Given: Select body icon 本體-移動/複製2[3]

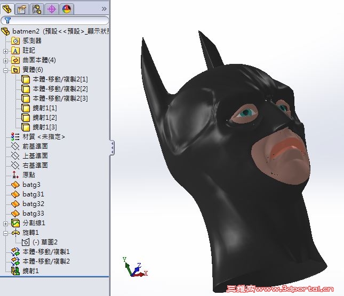Looking at the screenshot, I should tap(26, 98).
